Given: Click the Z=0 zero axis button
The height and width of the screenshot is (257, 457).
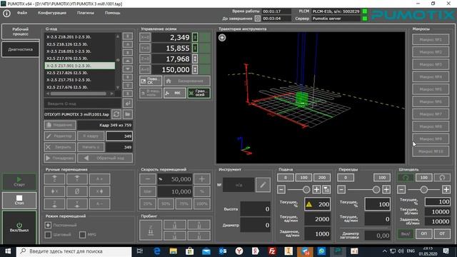Looking at the screenshot, I should tap(145, 59).
